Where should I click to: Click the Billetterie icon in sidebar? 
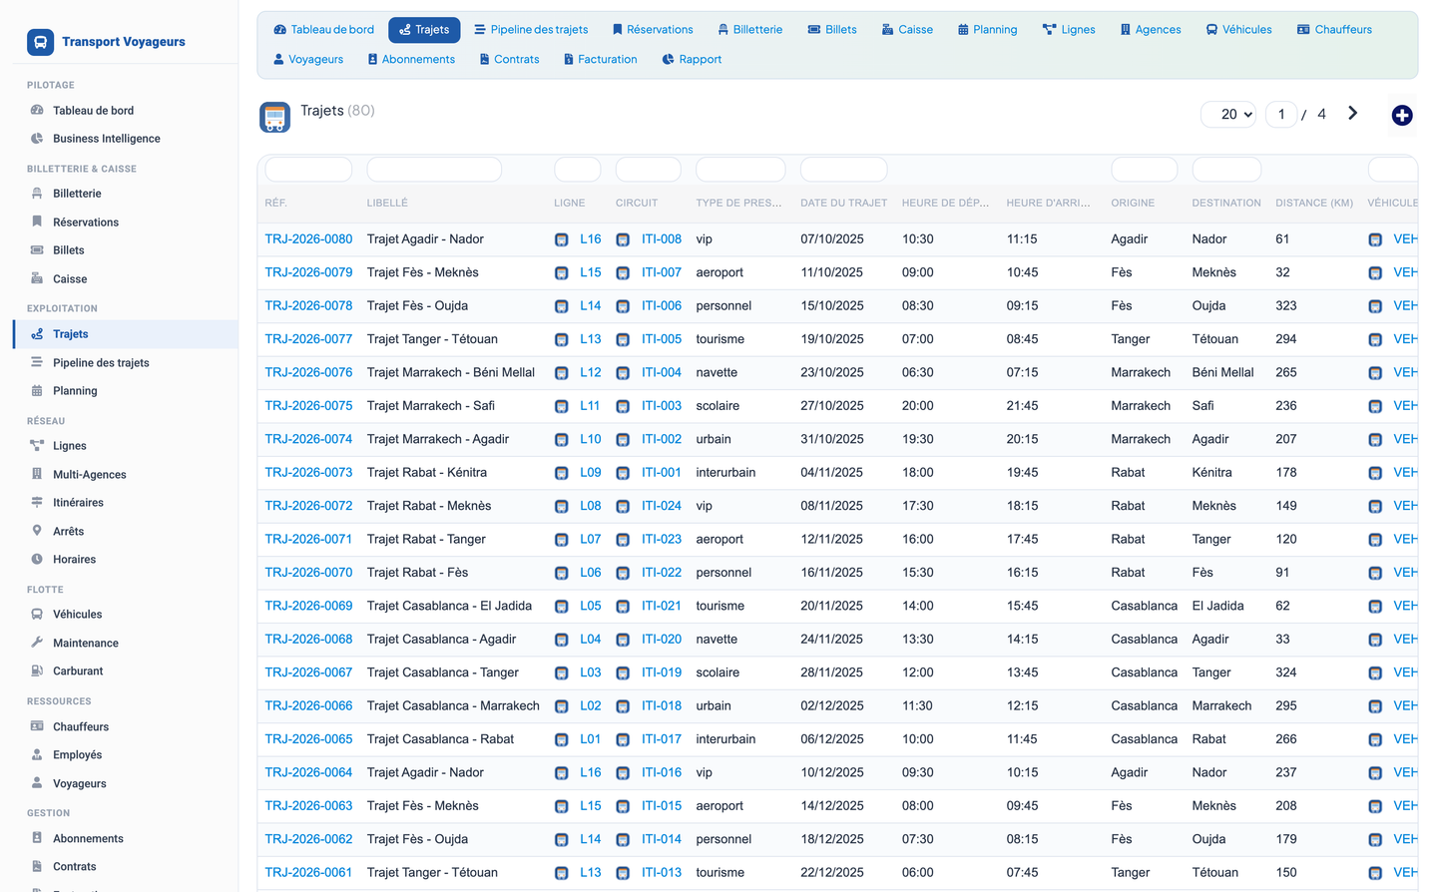pyautogui.click(x=37, y=194)
